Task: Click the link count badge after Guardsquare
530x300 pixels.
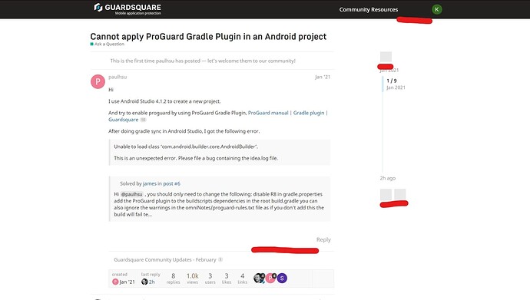Action: tap(143, 120)
